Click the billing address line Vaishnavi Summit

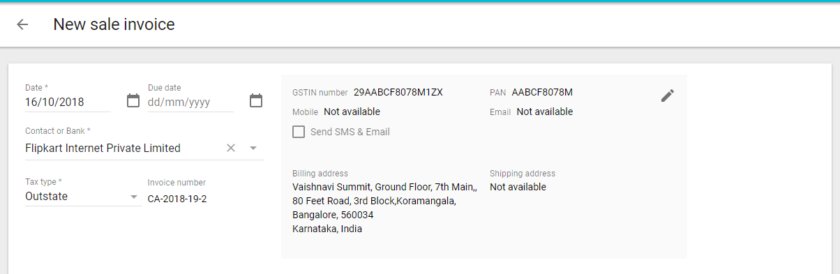(x=385, y=187)
